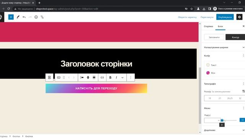Open more rich text controls dropdown
Screen dimensions: 245x138
122,77
